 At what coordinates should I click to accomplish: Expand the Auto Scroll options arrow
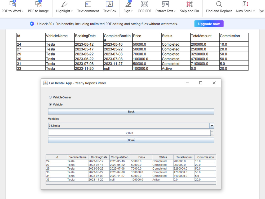[x=254, y=11]
